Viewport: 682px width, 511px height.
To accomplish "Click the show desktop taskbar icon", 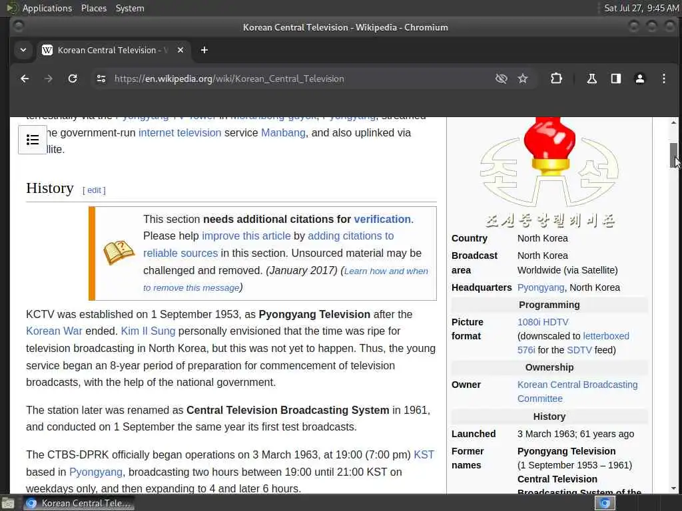I will click(8, 503).
